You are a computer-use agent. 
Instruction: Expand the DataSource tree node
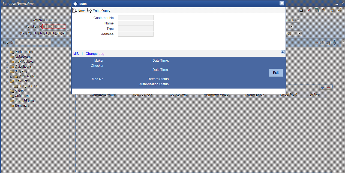[x=7, y=57]
